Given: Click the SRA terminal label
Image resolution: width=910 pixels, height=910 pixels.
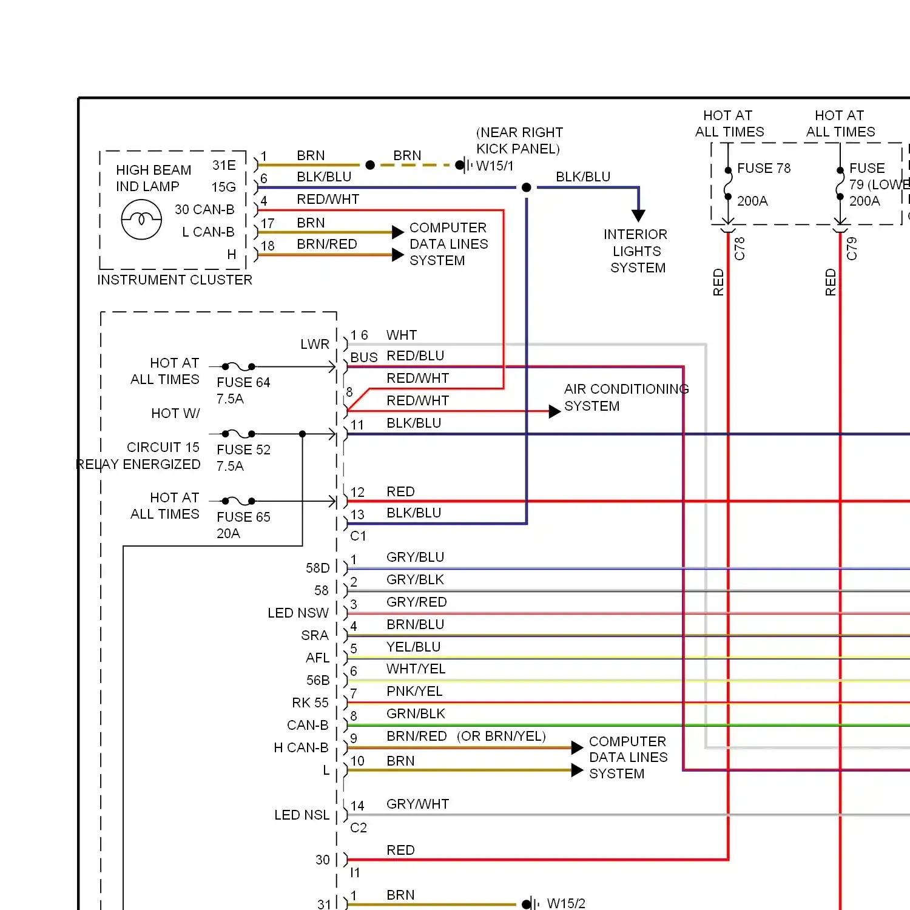Looking at the screenshot, I should (315, 636).
